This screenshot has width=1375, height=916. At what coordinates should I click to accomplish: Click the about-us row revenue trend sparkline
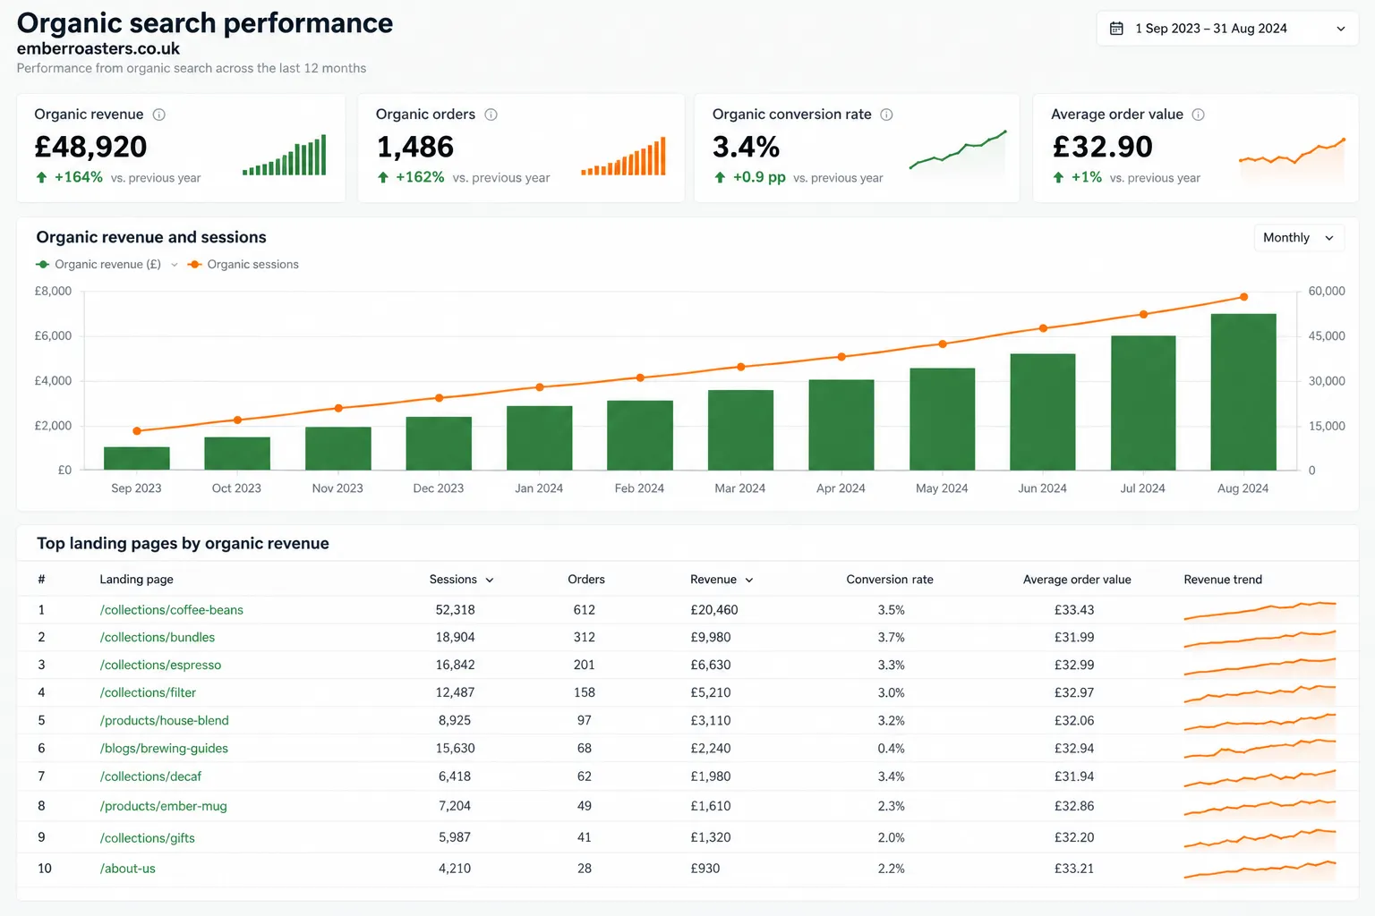pyautogui.click(x=1260, y=869)
